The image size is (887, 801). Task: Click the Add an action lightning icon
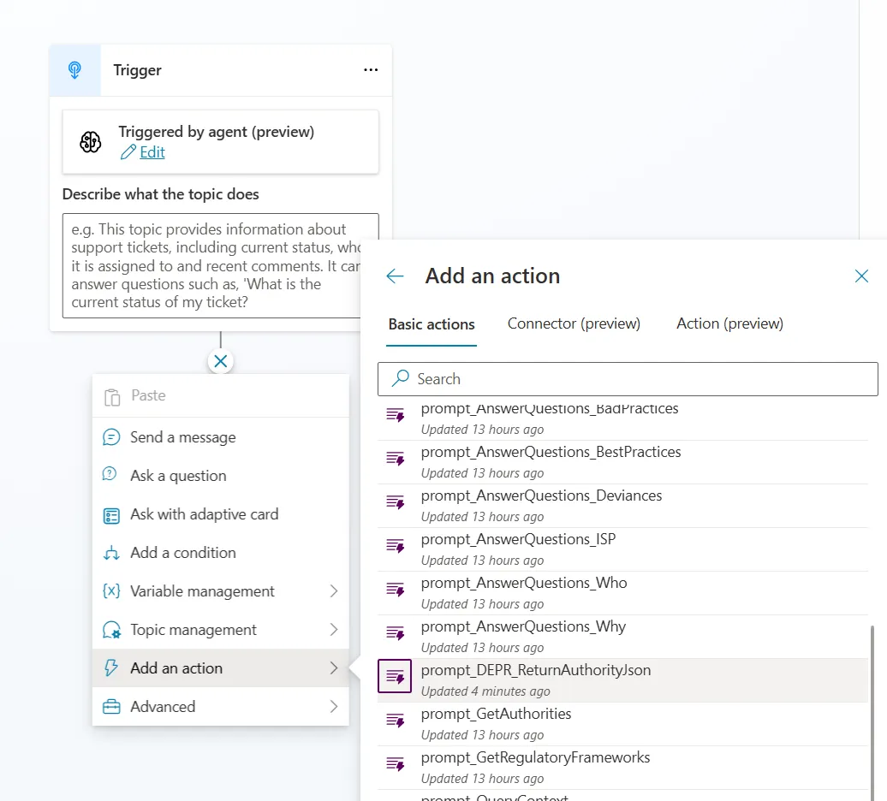point(111,667)
